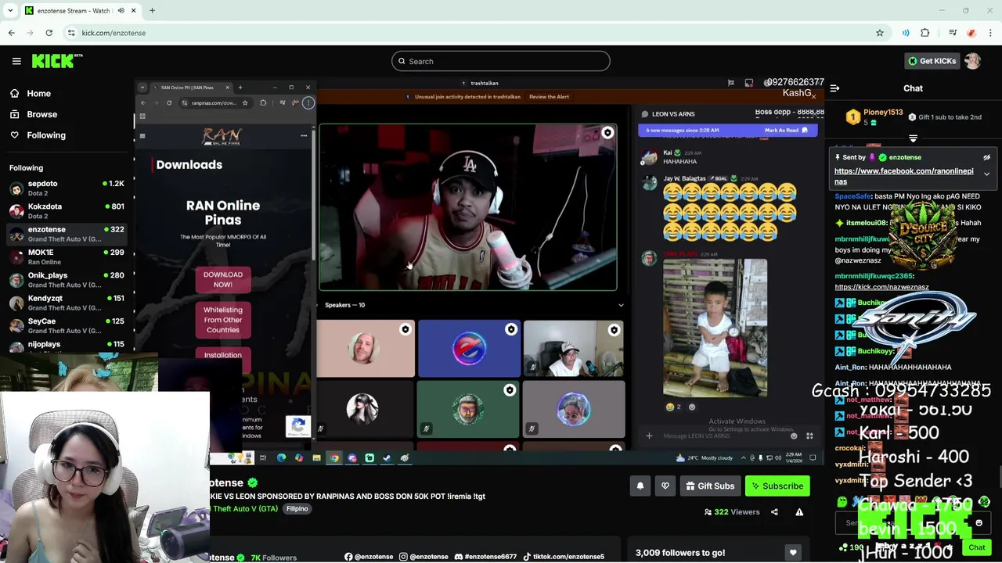The image size is (1002, 563).
Task: Expand gift leaderboard pull-down handle
Action: pyautogui.click(x=913, y=138)
